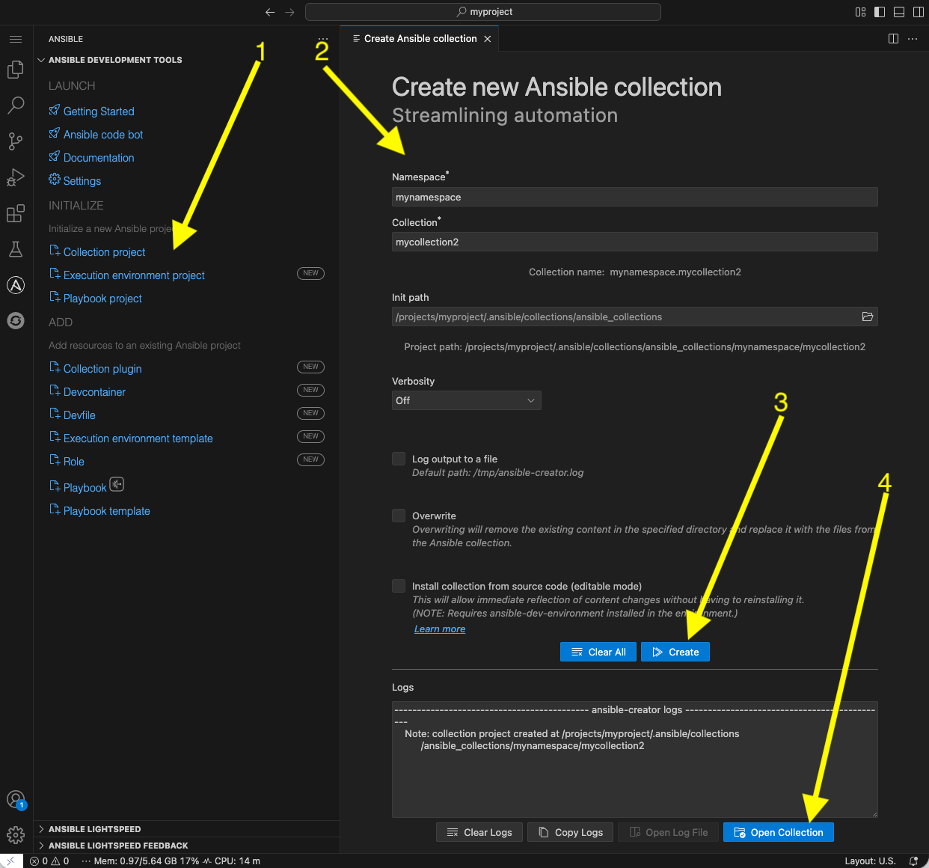Open the Explorer view
This screenshot has height=868, width=929.
click(x=16, y=70)
